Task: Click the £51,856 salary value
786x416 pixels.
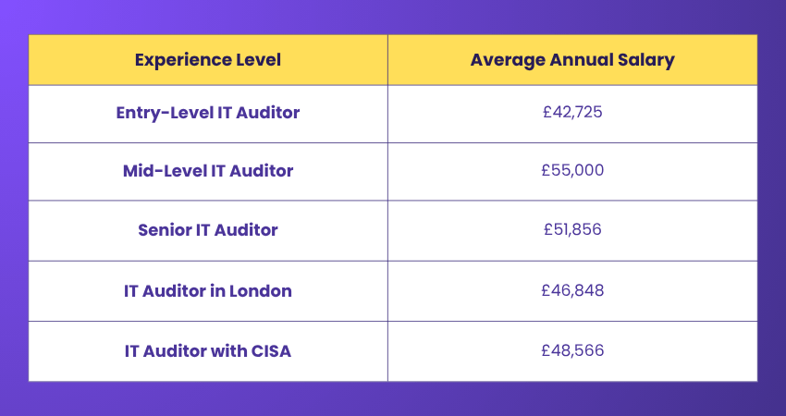Action: tap(572, 229)
